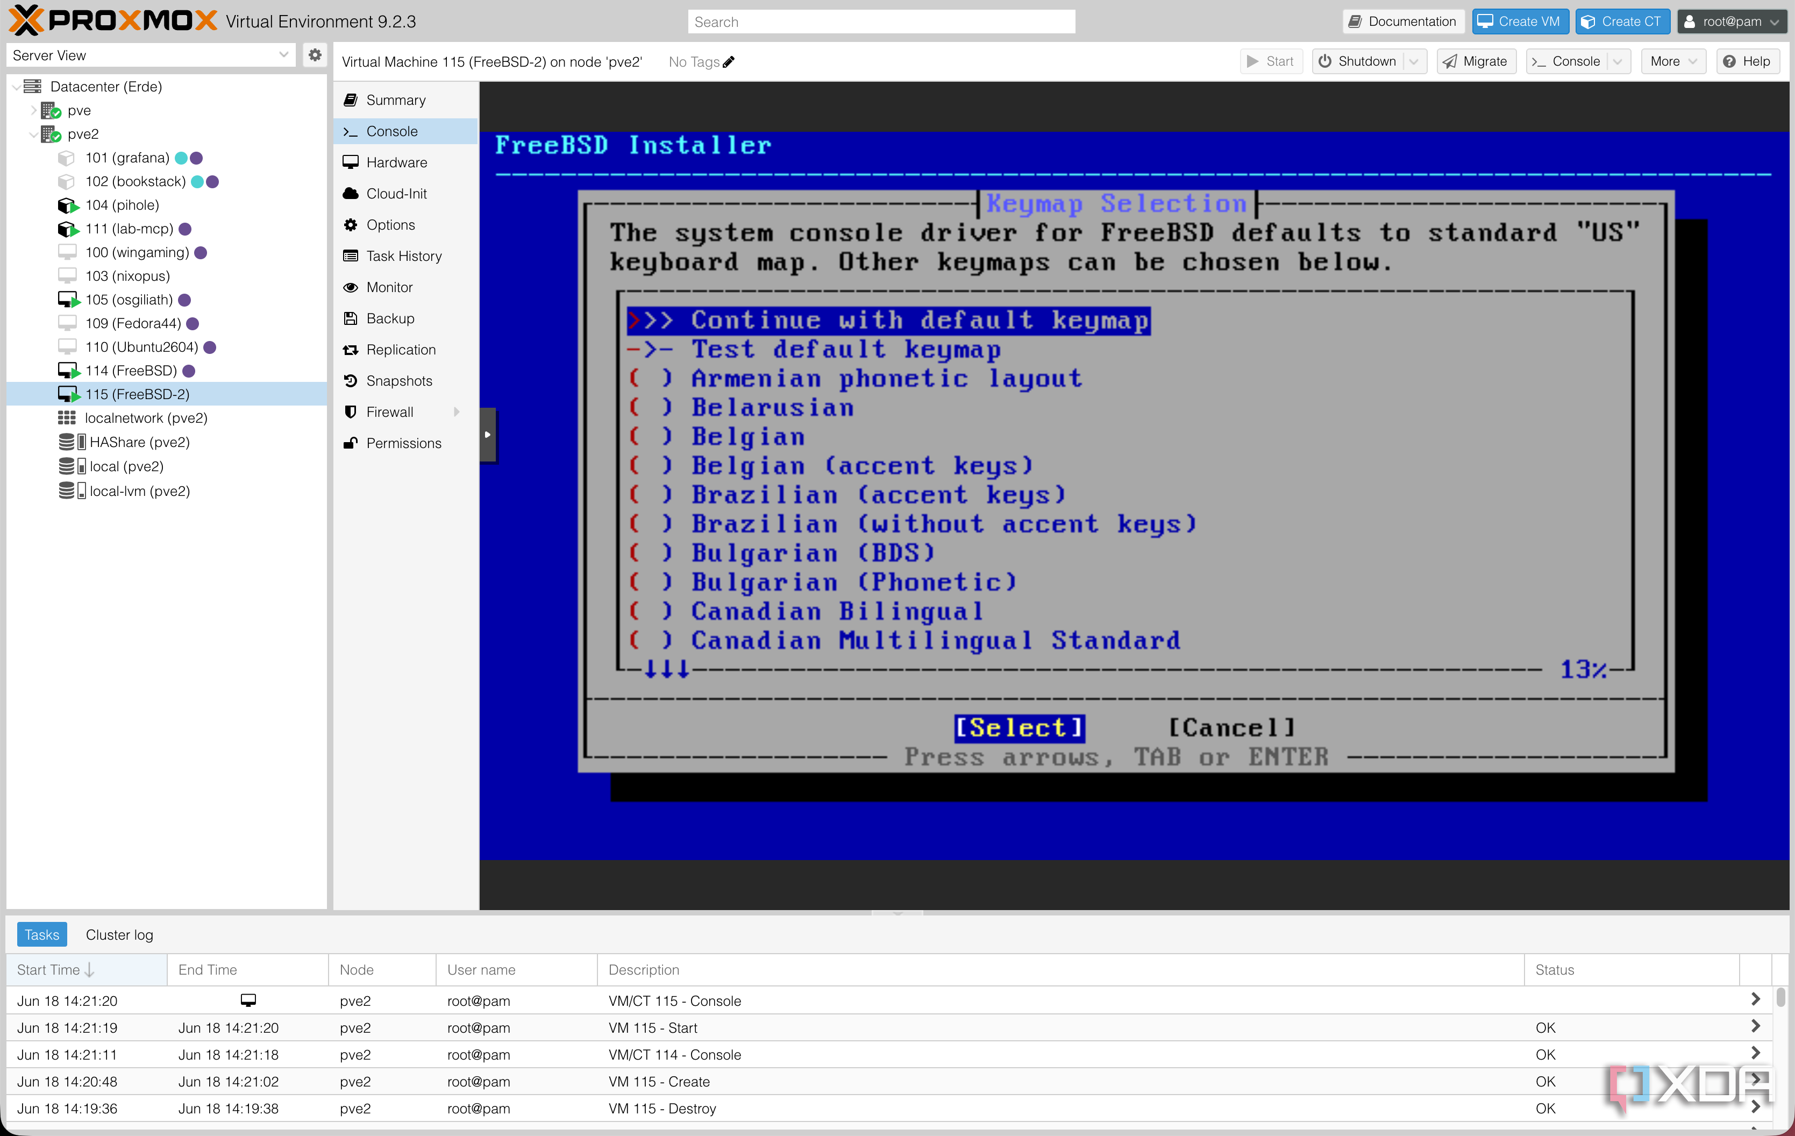This screenshot has height=1136, width=1795.
Task: Click the Proxmox logo
Action: 112,21
